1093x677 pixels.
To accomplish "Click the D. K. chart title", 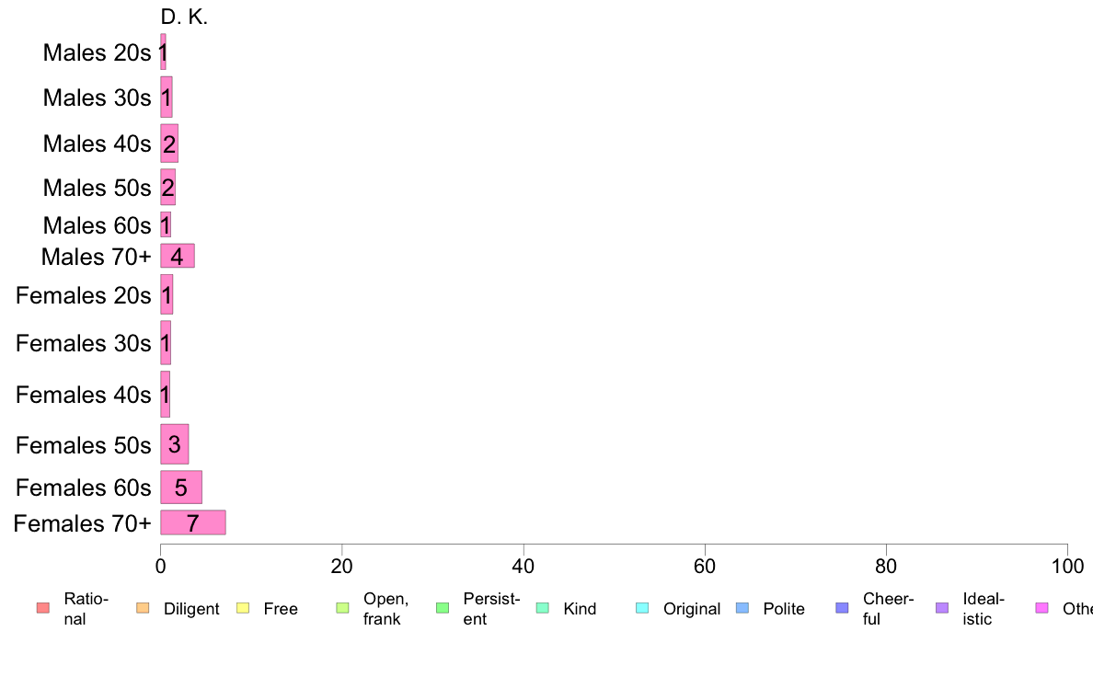I will tap(184, 17).
